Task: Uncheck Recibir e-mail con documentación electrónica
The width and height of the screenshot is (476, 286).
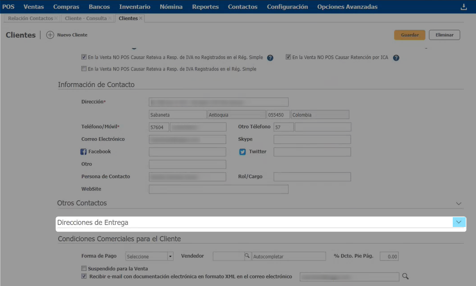Action: point(84,277)
